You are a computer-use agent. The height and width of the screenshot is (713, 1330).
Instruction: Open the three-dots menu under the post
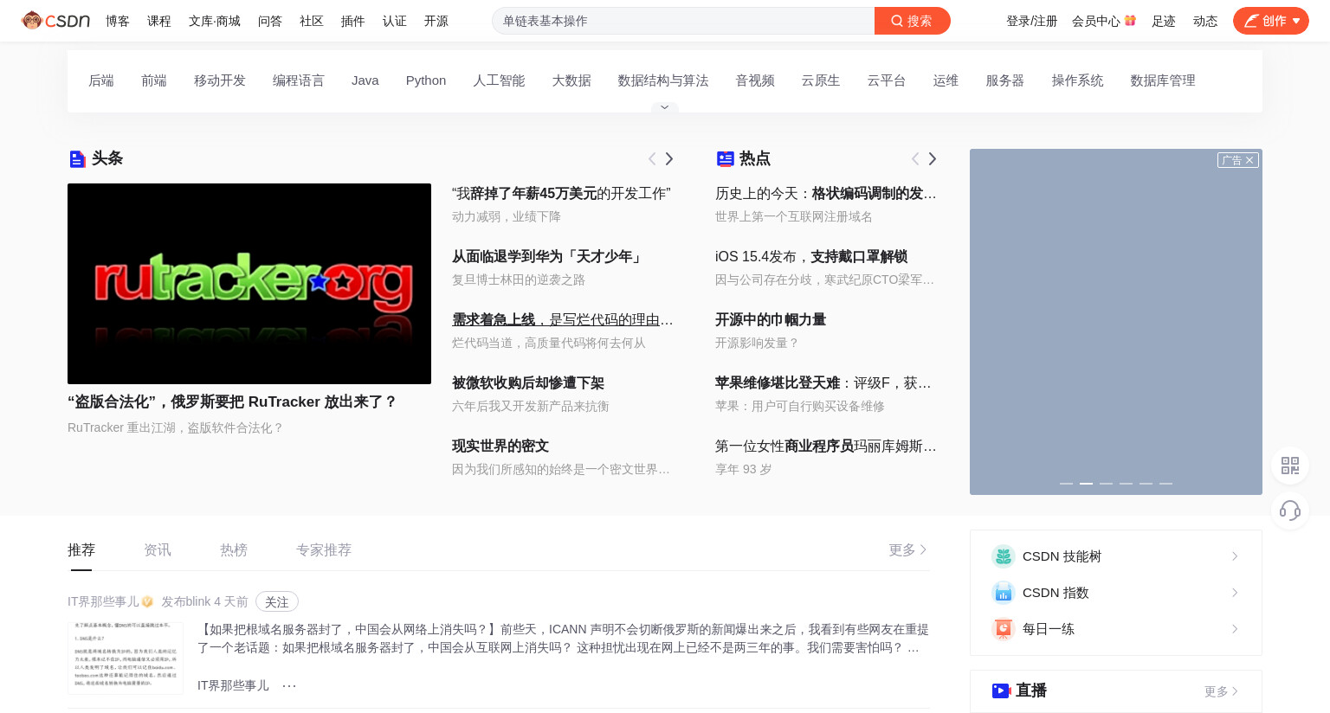pos(289,685)
